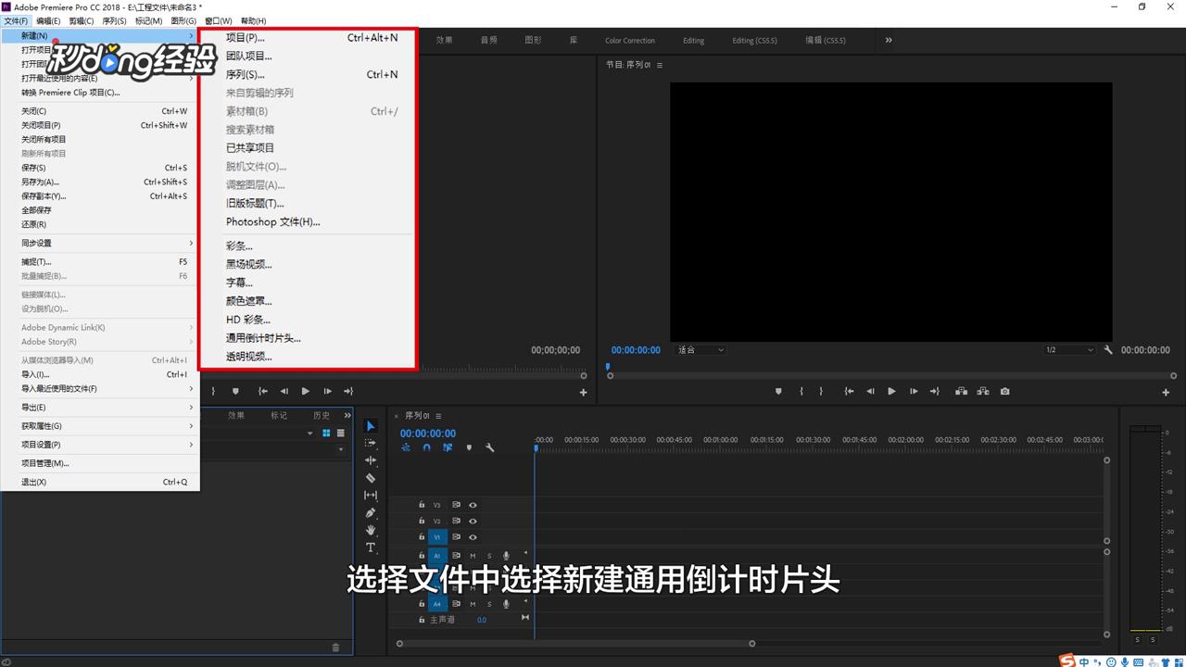Open Source Monitor button editor plus
Image resolution: width=1186 pixels, height=667 pixels.
click(584, 392)
